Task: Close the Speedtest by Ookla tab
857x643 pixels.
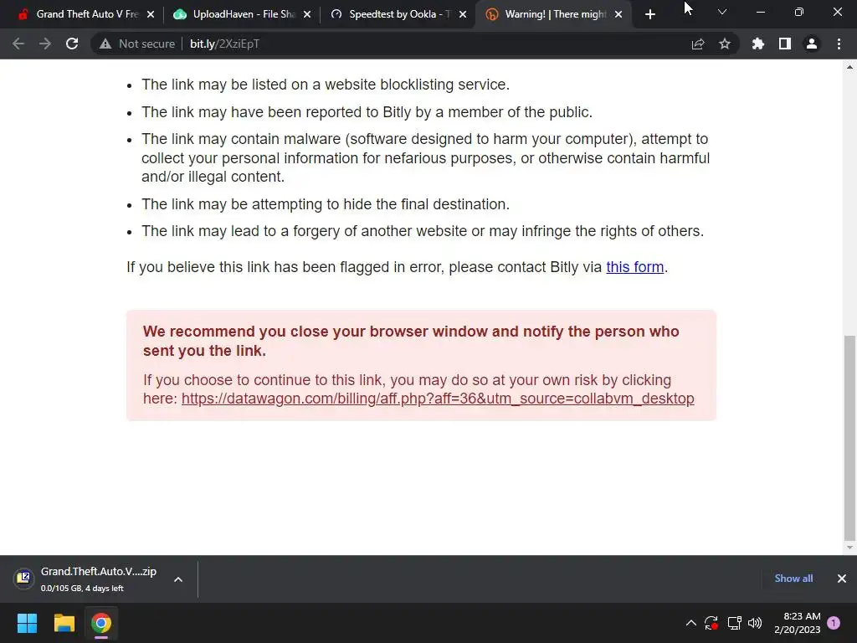Action: point(463,14)
